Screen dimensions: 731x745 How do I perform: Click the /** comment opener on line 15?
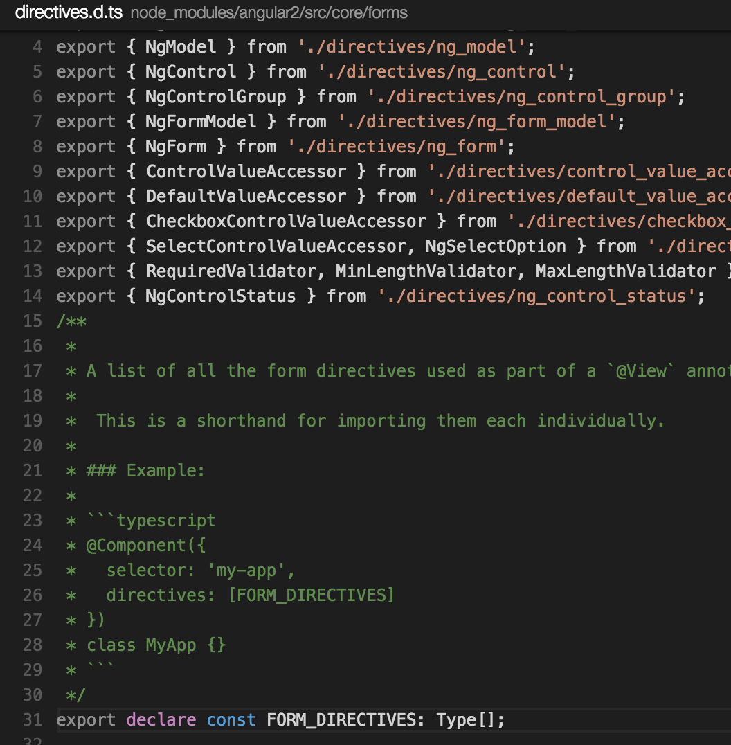click(x=71, y=321)
